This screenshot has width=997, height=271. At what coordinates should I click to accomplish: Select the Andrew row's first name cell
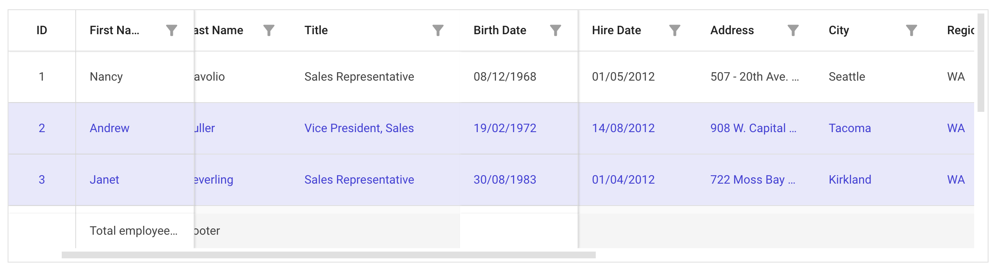[x=110, y=128]
